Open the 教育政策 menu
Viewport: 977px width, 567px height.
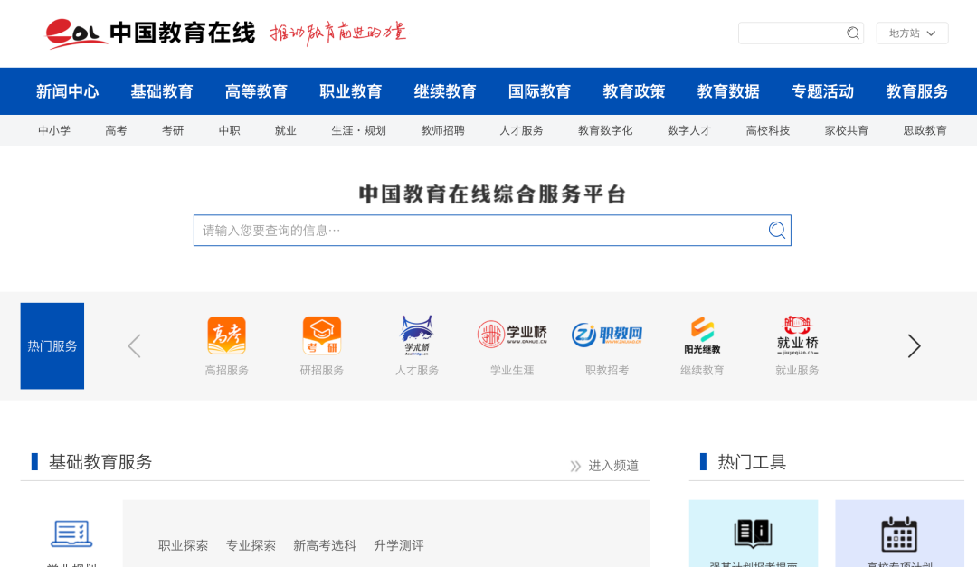pyautogui.click(x=633, y=91)
